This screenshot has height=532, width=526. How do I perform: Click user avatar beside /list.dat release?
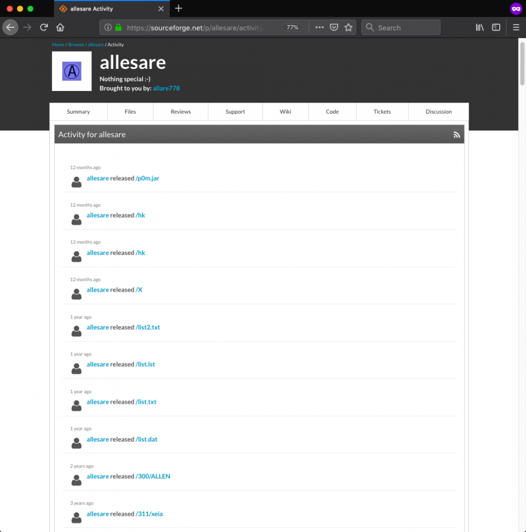coord(76,443)
